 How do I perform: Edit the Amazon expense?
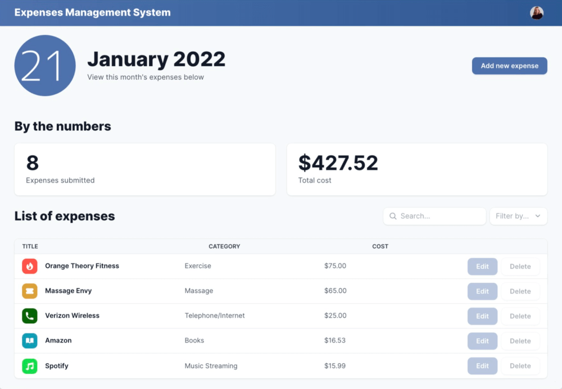click(482, 341)
